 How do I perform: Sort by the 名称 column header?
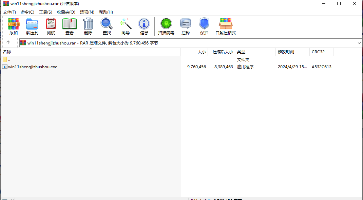(91, 52)
